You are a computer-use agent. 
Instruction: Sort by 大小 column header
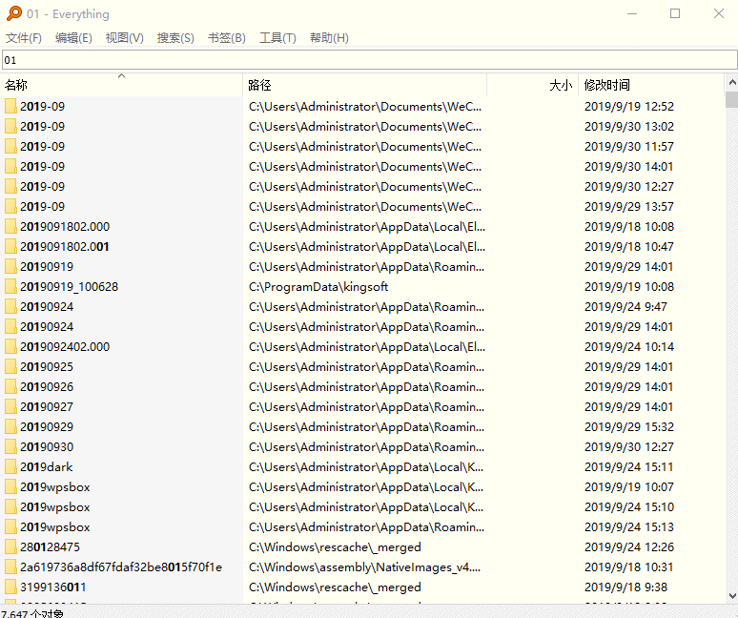[532, 85]
